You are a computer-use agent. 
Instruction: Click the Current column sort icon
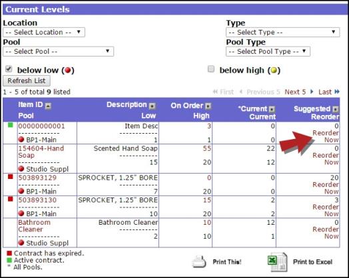coord(272,109)
